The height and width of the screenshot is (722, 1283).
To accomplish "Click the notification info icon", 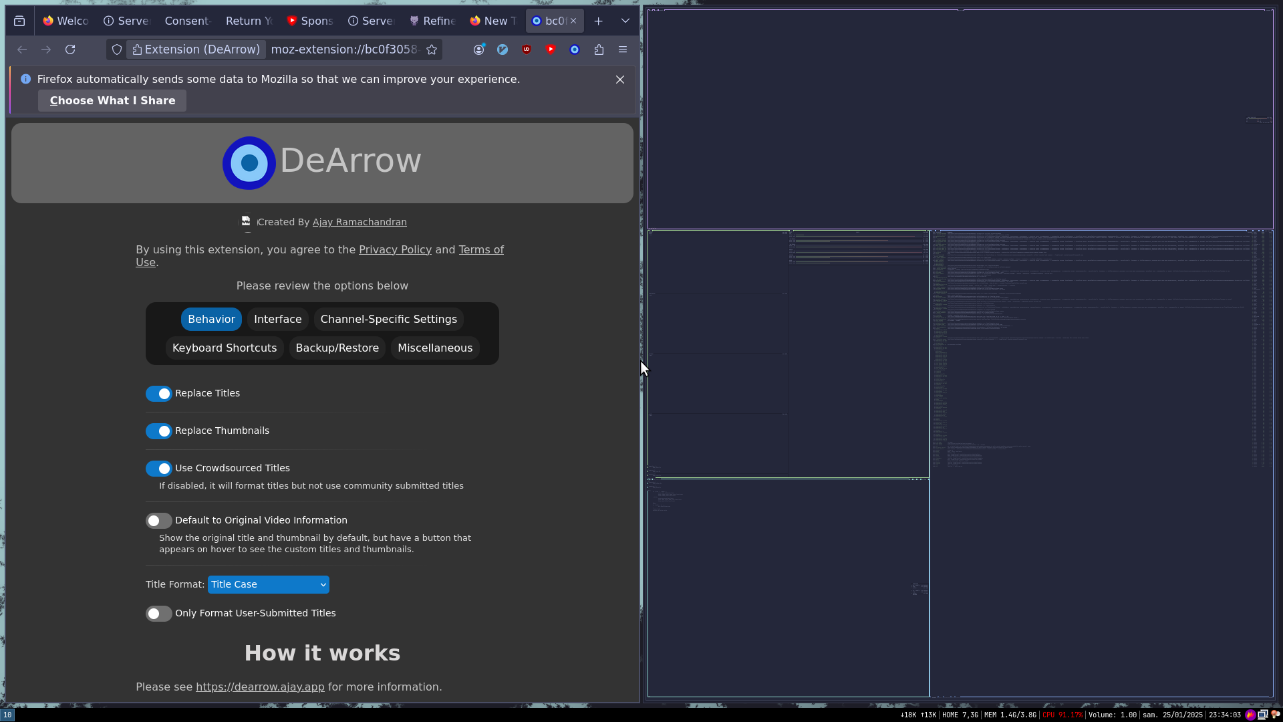I will pos(25,79).
